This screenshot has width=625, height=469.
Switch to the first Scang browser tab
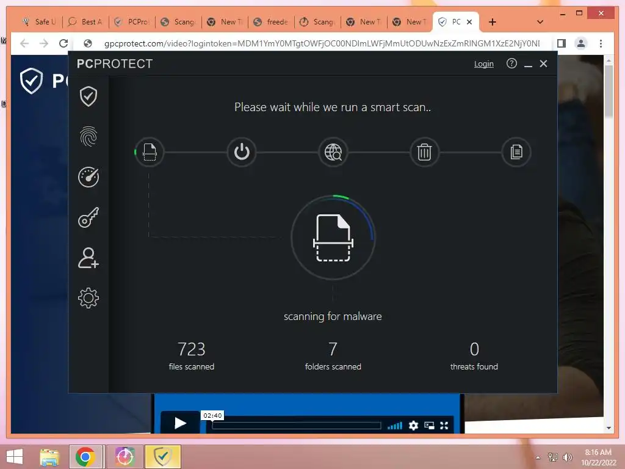(178, 22)
